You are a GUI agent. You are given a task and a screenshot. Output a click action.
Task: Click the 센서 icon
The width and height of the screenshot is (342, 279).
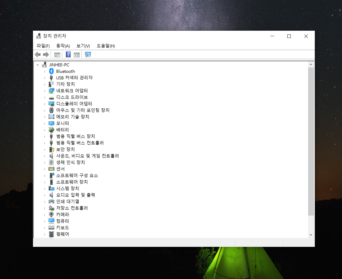(51, 169)
